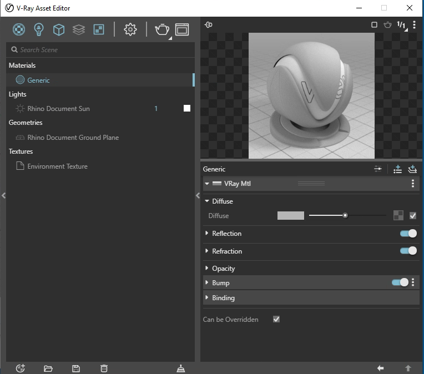Click the Textures section header
Screen dimensions: 424x374
point(21,151)
